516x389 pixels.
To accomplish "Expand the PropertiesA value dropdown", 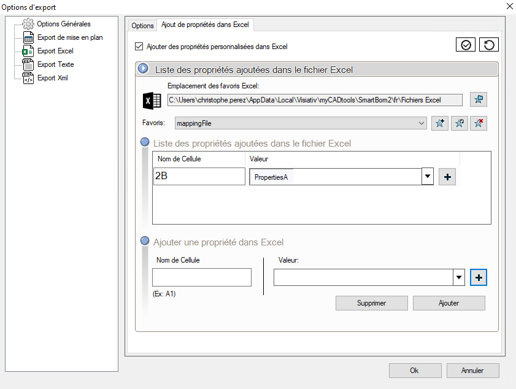I will coord(428,177).
